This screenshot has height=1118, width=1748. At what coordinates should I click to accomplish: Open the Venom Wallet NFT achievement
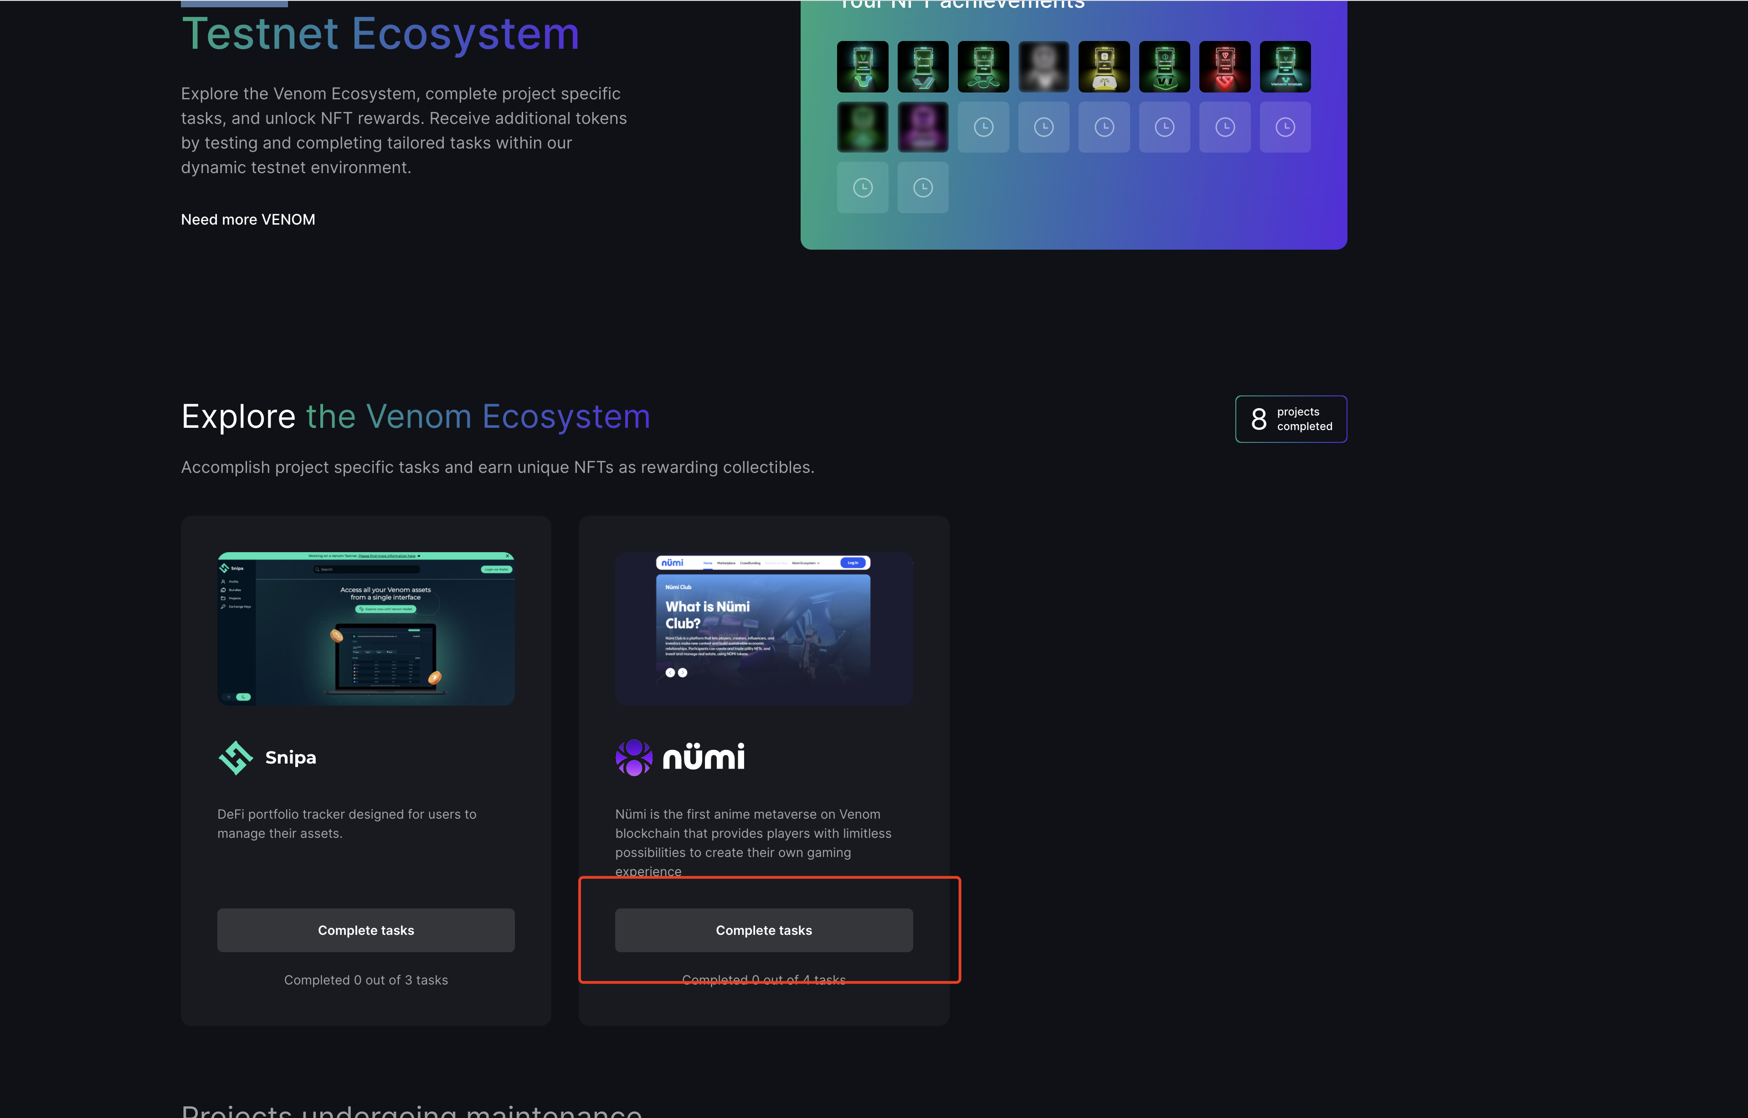click(1285, 67)
